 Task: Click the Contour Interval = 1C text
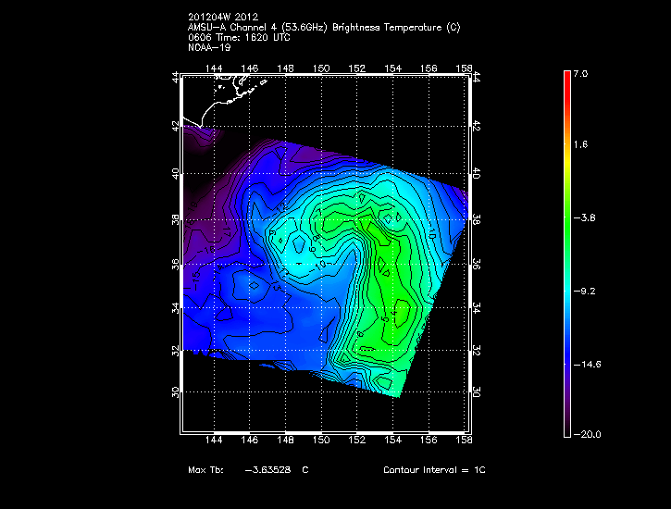coord(434,470)
